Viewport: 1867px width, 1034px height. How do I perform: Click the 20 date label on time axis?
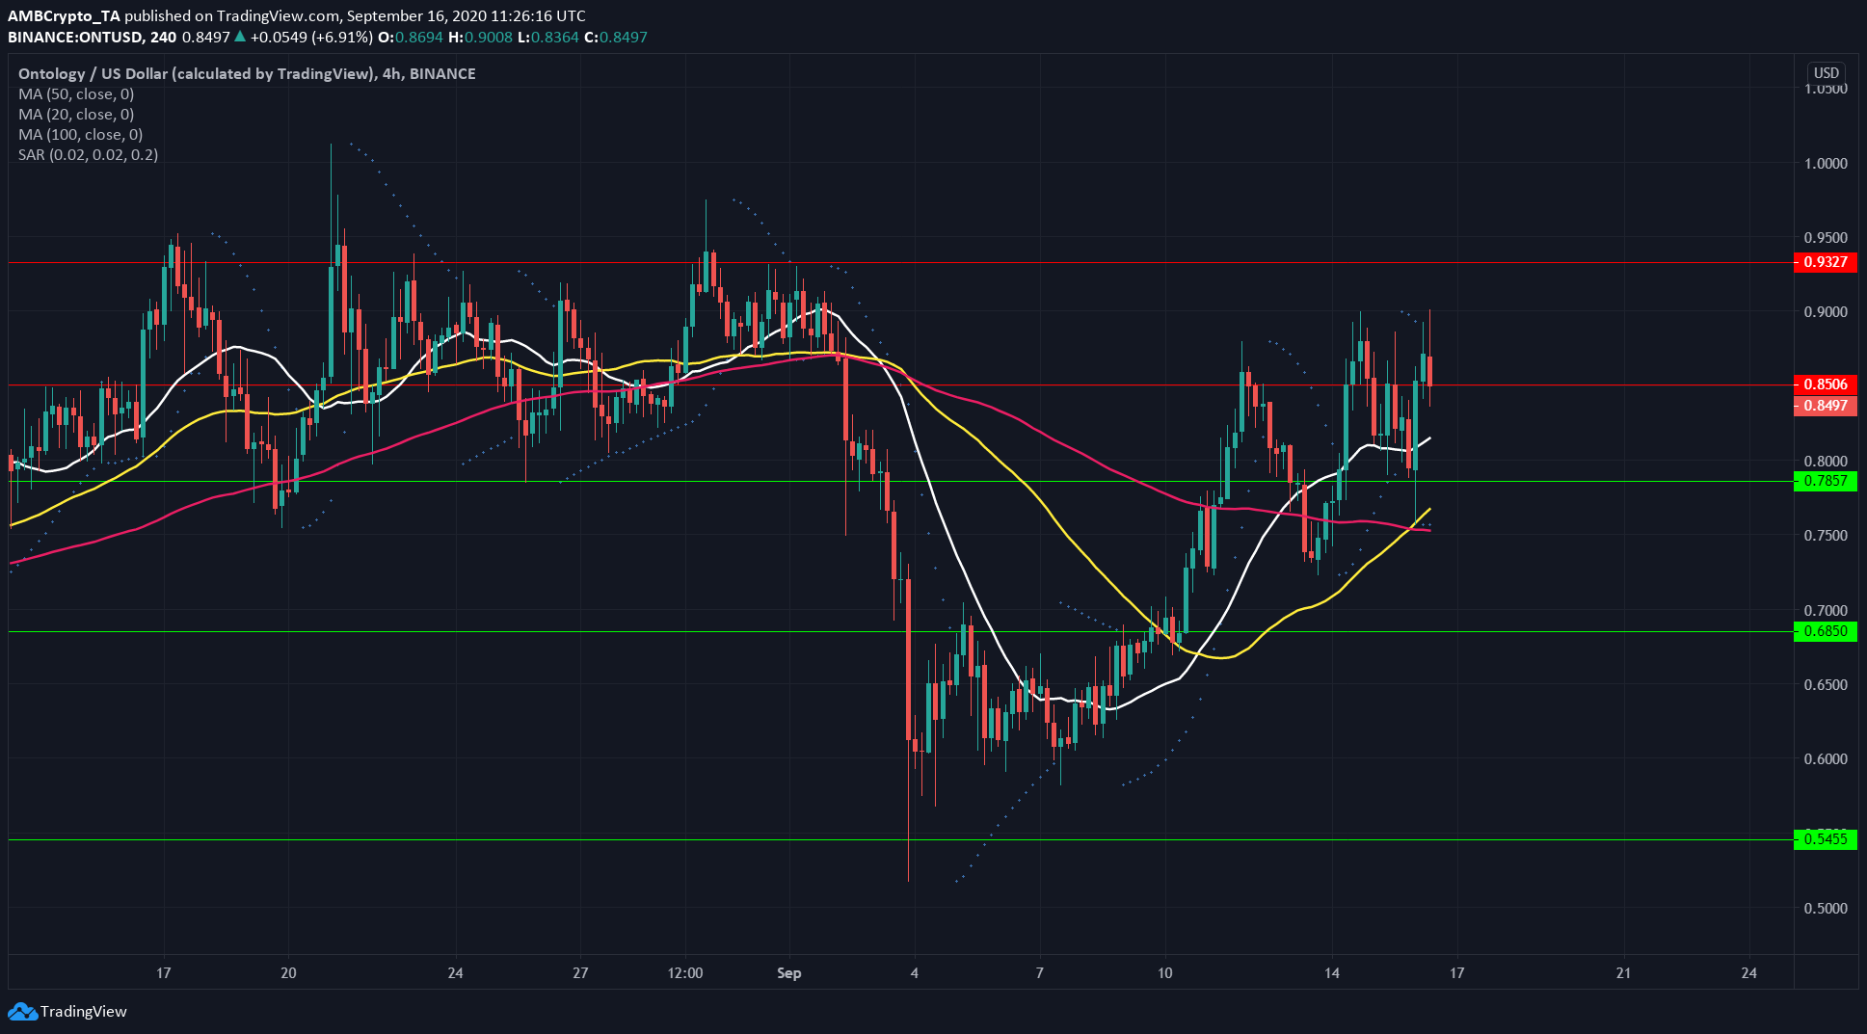[288, 973]
